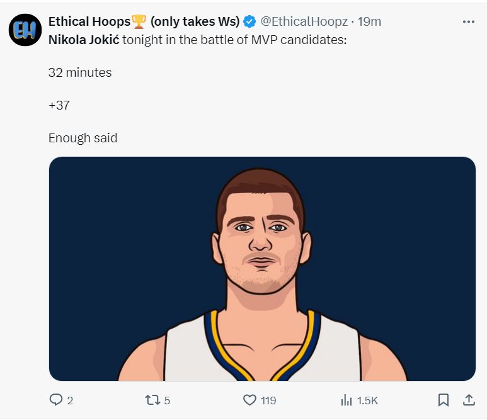This screenshot has height=420, width=487.
Task: Click the "Enough said" tweet text
Action: (83, 138)
